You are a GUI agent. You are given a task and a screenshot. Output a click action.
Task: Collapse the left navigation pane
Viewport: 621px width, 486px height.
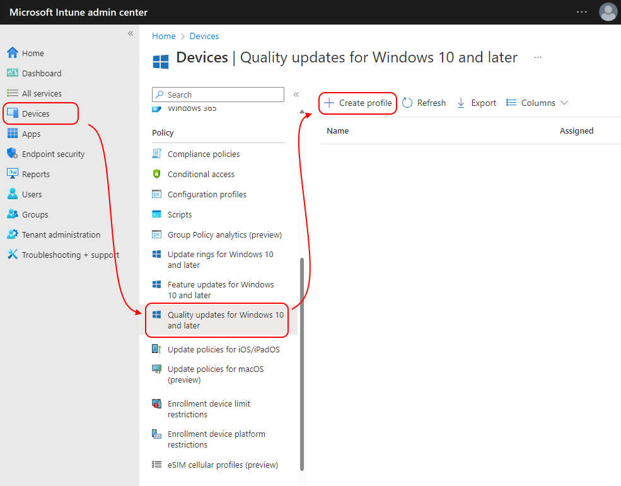point(131,33)
